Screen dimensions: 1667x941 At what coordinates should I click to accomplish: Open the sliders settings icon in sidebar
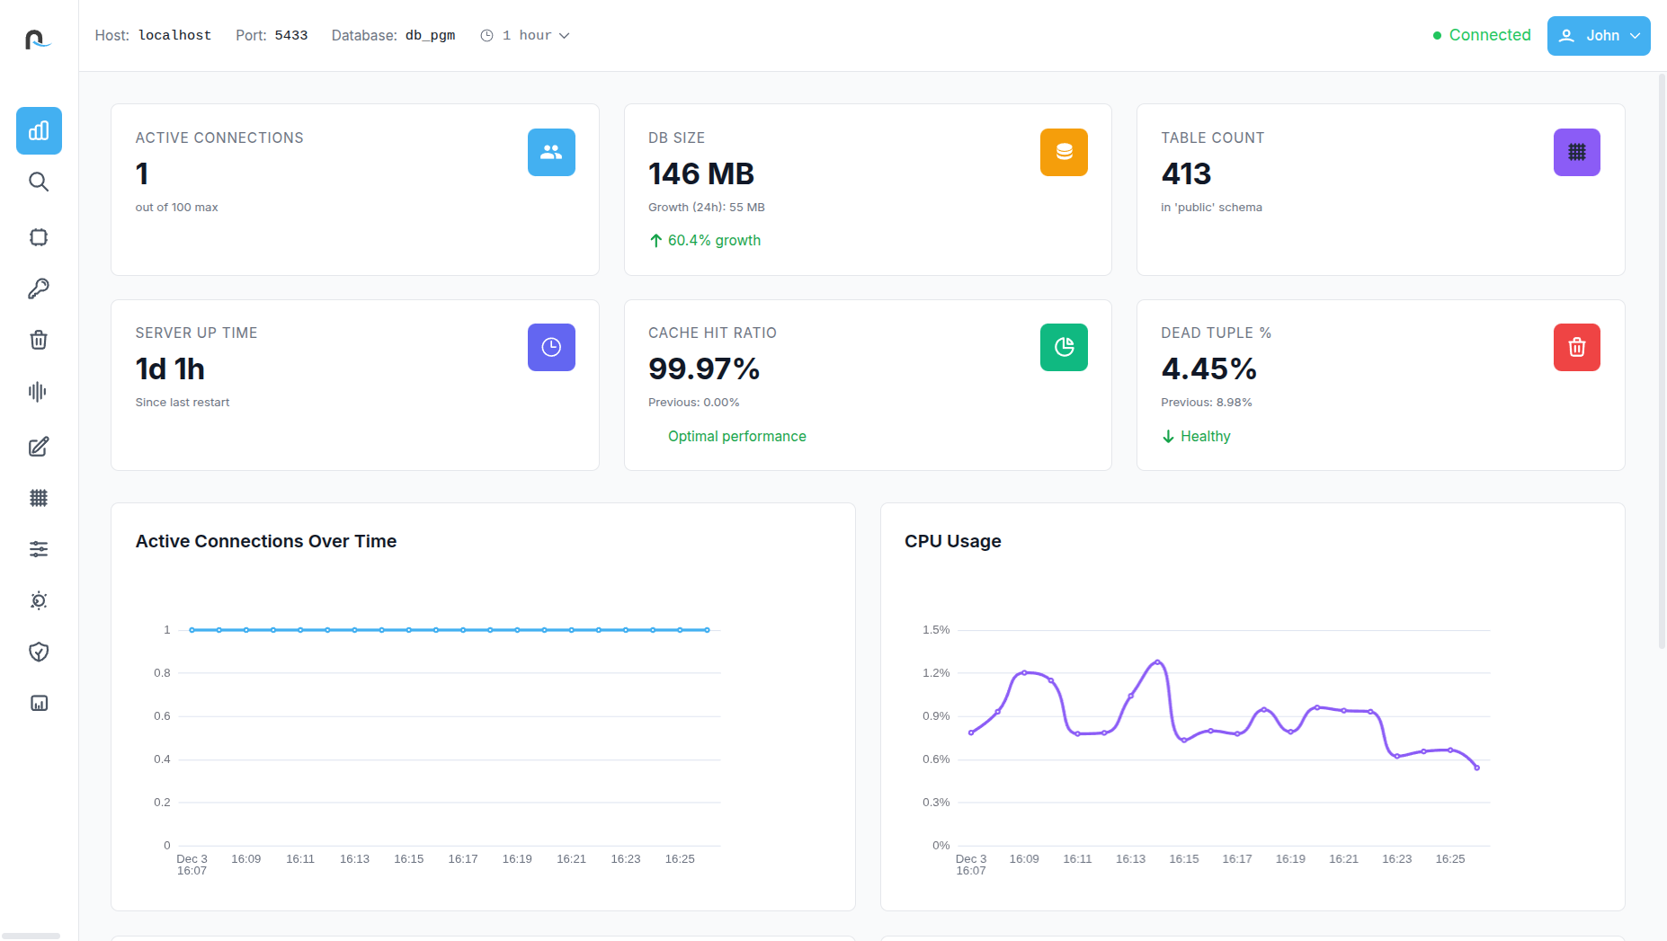click(x=39, y=549)
